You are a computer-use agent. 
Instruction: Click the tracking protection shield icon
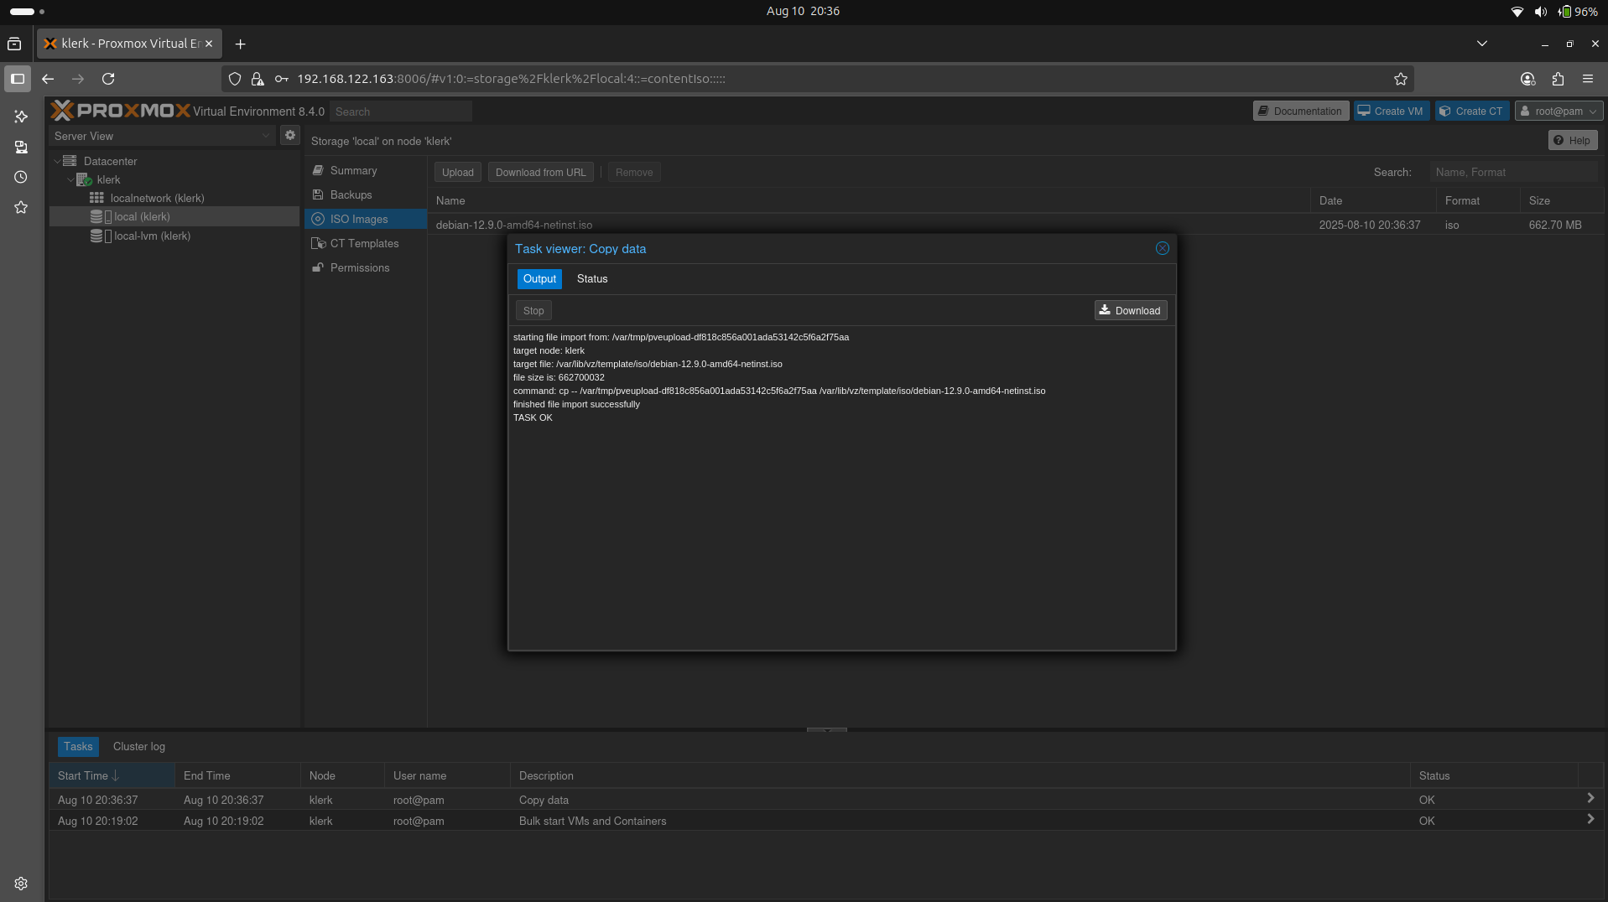[234, 78]
